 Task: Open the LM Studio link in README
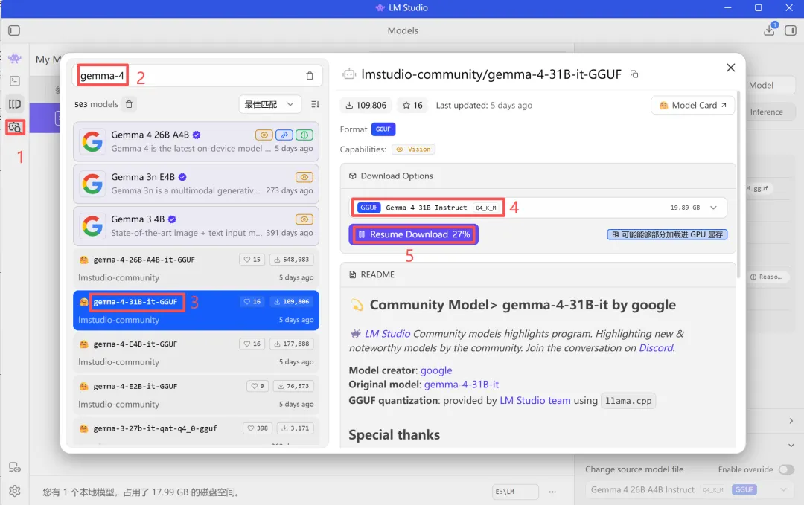[387, 334]
